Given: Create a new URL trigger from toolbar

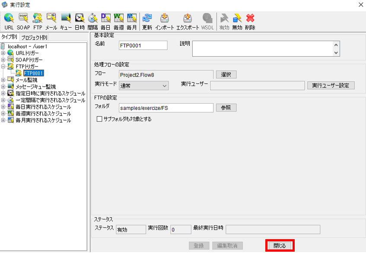Looking at the screenshot, I should 9,22.
